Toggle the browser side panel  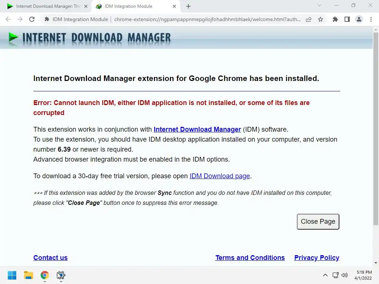coord(347,19)
